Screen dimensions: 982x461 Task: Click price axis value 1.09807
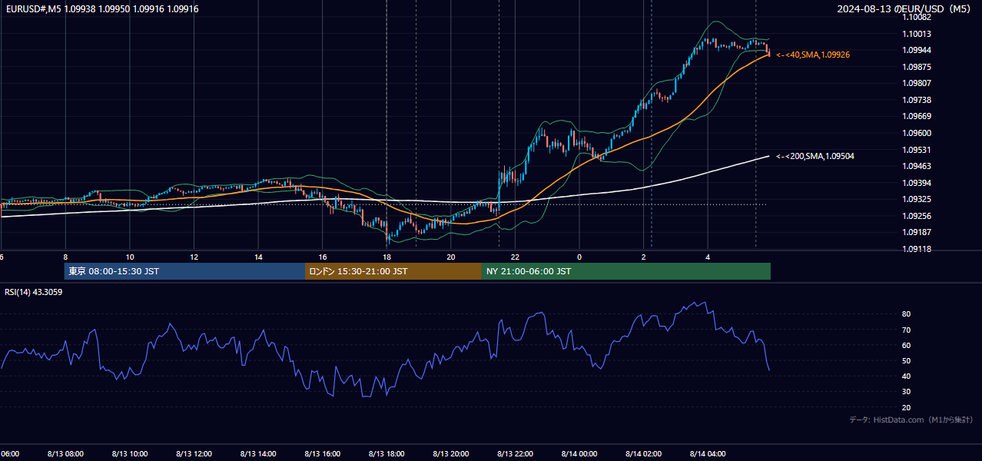click(917, 83)
